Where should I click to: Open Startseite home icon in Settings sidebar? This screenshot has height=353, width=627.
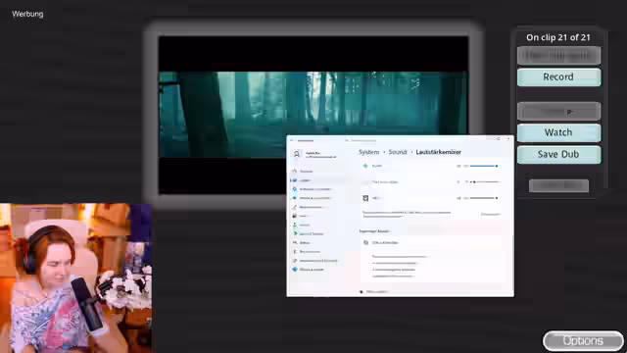pos(295,171)
